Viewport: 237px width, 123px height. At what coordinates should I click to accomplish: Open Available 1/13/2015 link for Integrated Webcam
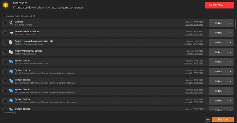click(194, 25)
